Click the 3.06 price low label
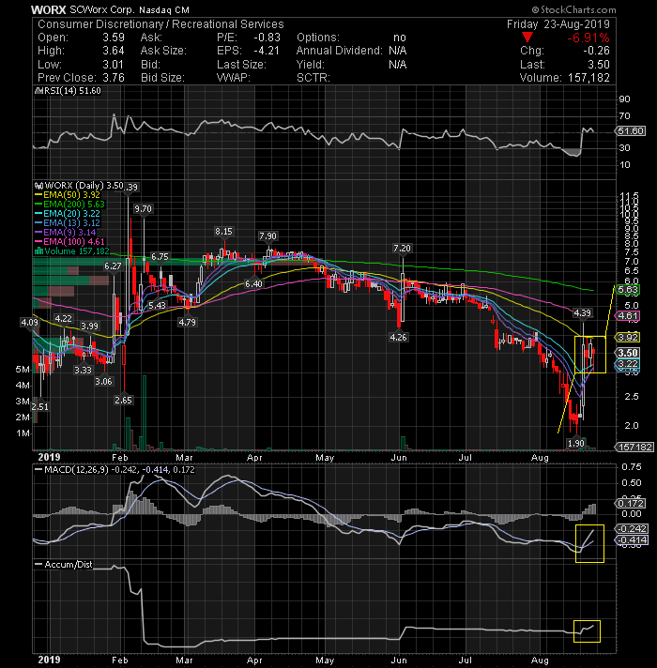The height and width of the screenshot is (668, 657). pyautogui.click(x=103, y=381)
